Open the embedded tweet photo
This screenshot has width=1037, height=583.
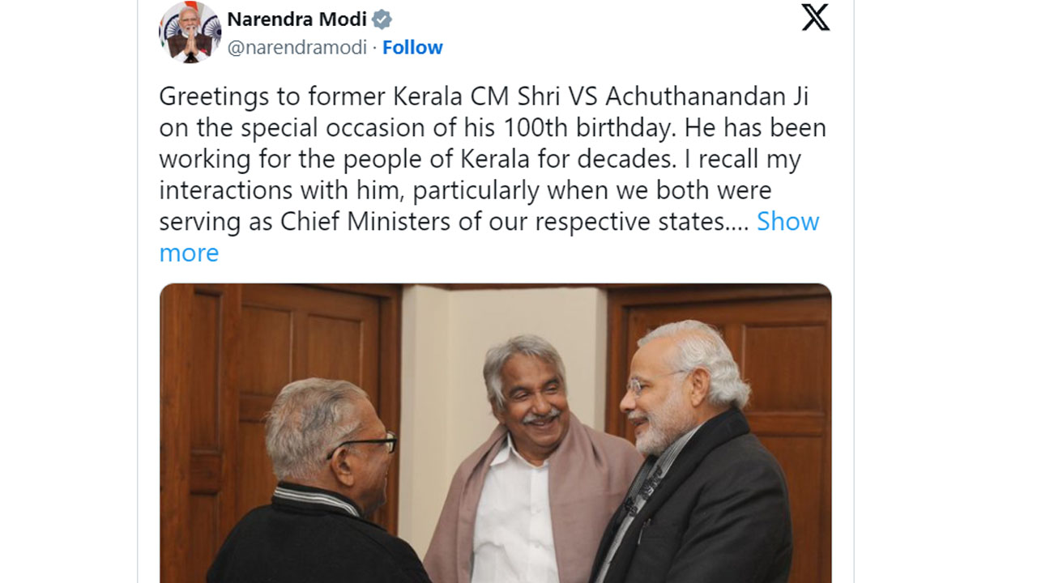(495, 433)
